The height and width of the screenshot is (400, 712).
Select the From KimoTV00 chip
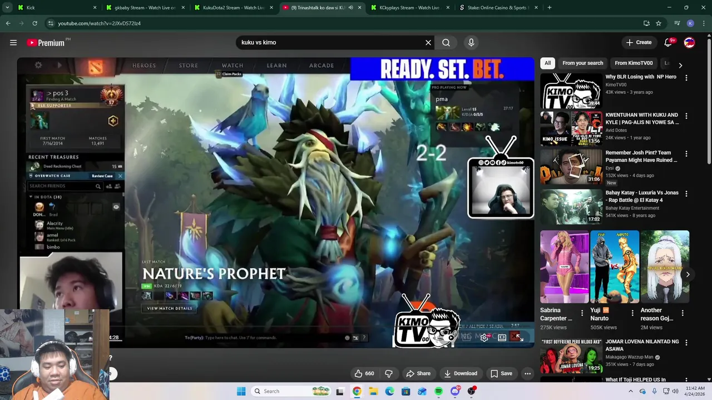[x=634, y=63]
